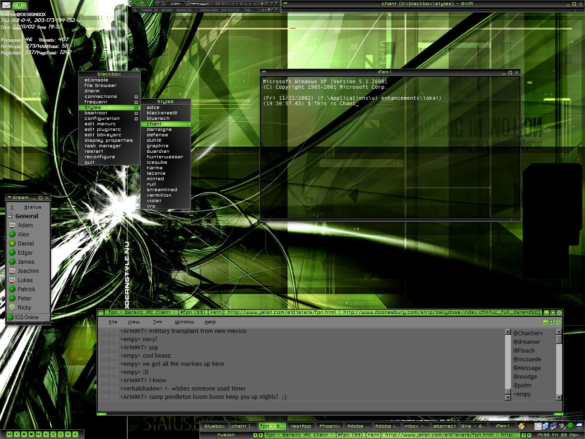Open the Styles submenu entry

click(x=109, y=107)
